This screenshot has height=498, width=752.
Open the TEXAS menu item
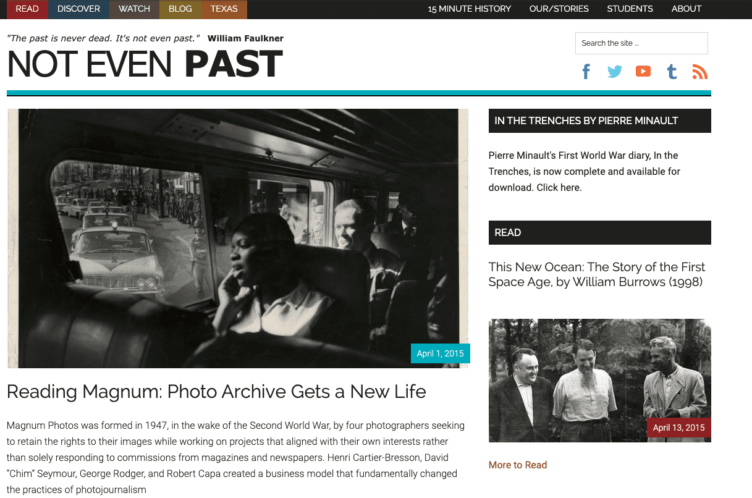pos(224,9)
